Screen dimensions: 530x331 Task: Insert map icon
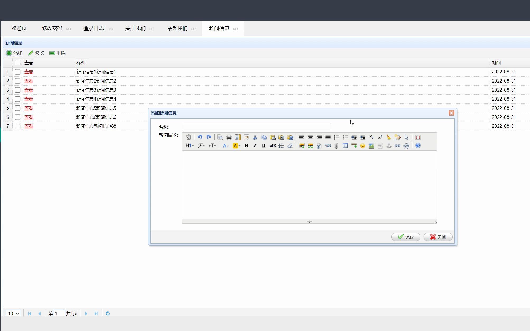(371, 146)
